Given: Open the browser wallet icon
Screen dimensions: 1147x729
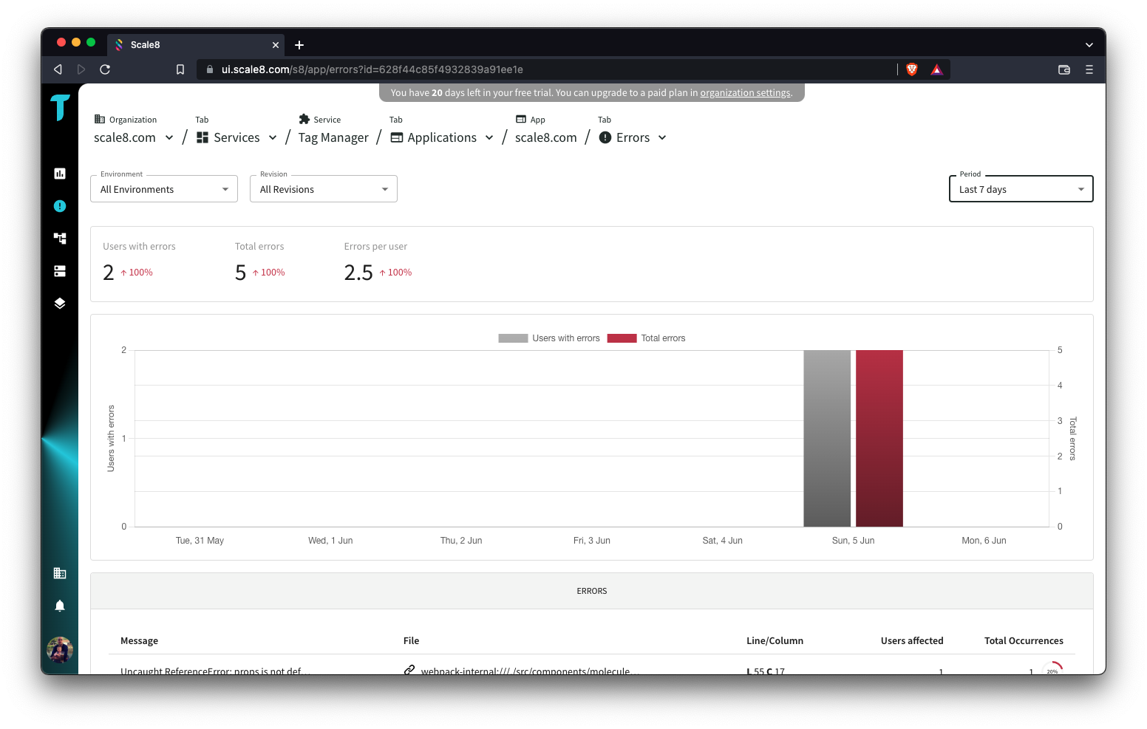Looking at the screenshot, I should coord(1064,69).
